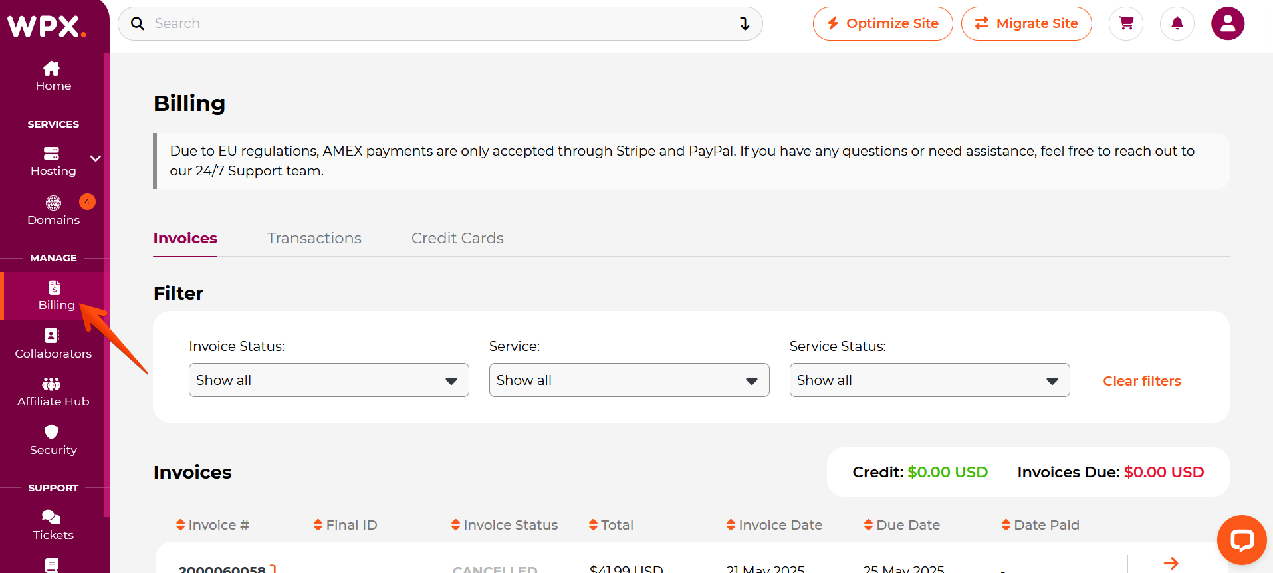Click the notifications bell icon

point(1177,24)
